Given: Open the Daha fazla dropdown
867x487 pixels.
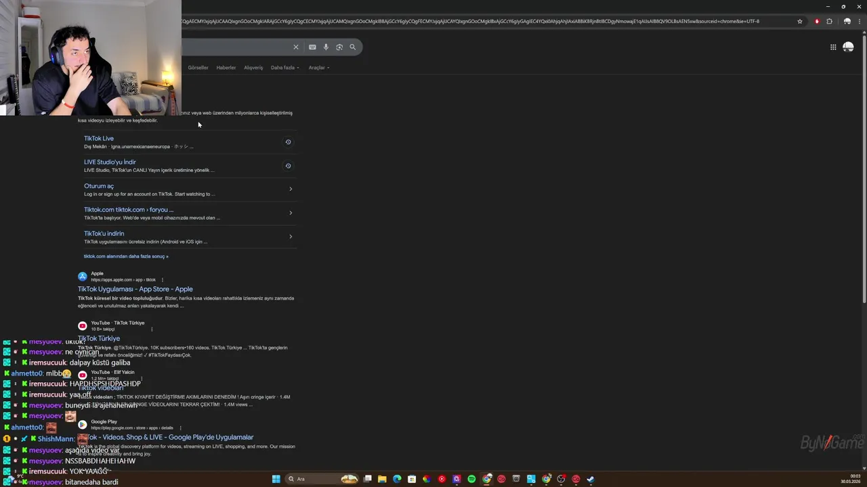Looking at the screenshot, I should 284,68.
